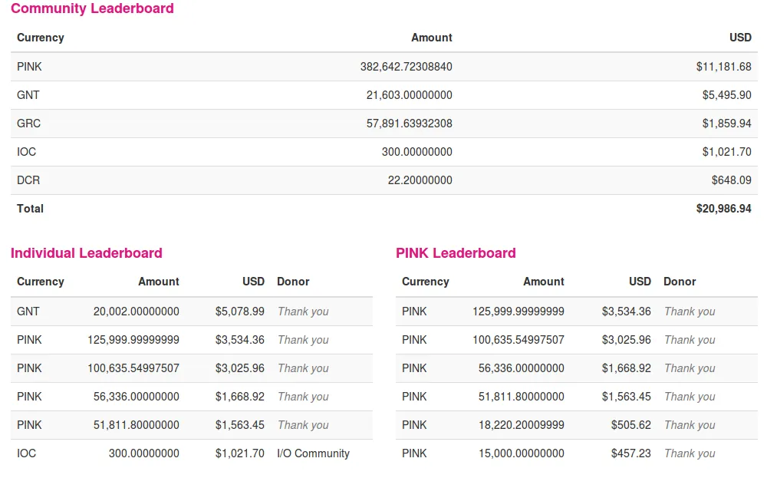Click the Amount header in Community Leaderboard
Viewport: 767px width, 478px height.
tap(431, 38)
